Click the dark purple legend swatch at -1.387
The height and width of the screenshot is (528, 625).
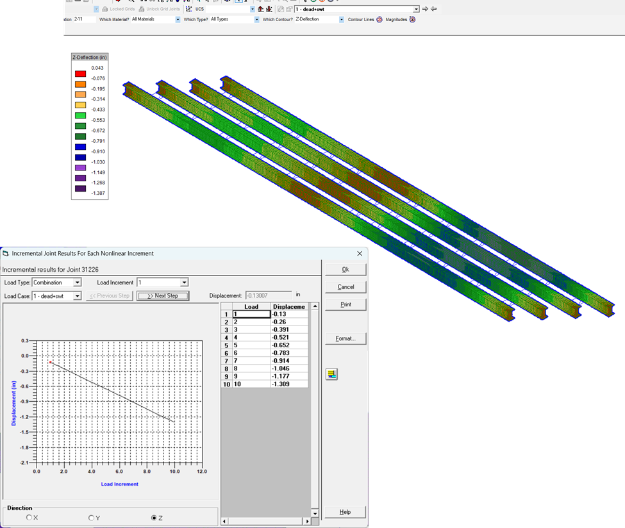pyautogui.click(x=81, y=189)
